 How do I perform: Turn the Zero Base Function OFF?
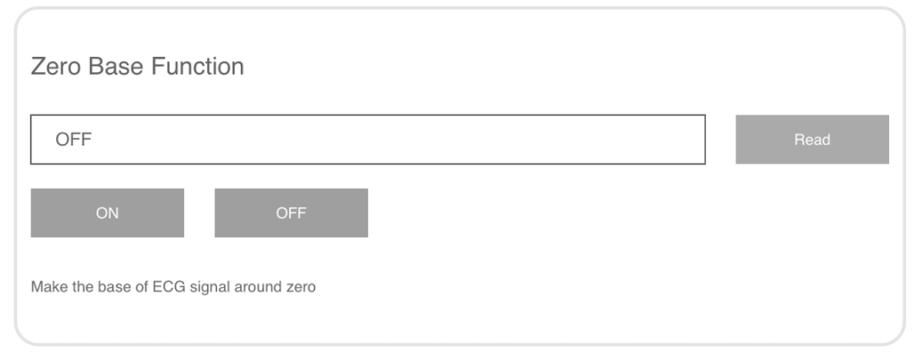(x=291, y=213)
